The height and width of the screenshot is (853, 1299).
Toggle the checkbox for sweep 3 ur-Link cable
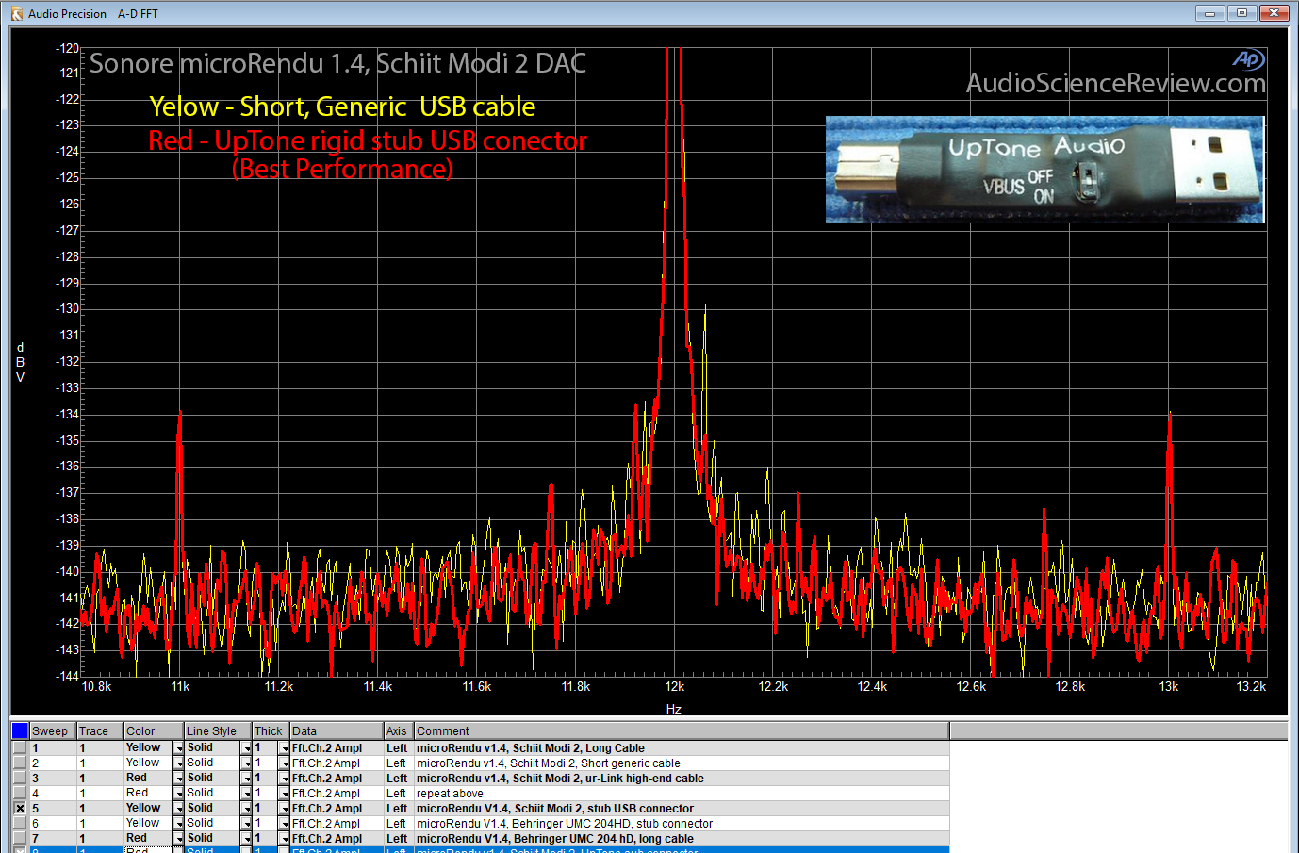[20, 778]
